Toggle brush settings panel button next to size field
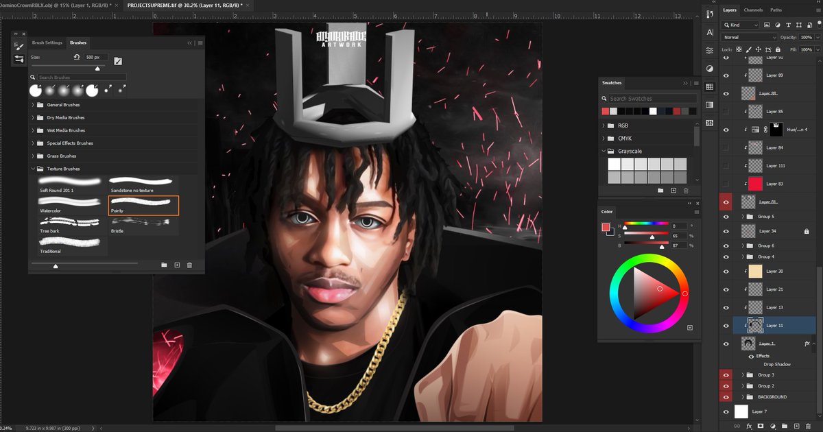 coord(118,61)
